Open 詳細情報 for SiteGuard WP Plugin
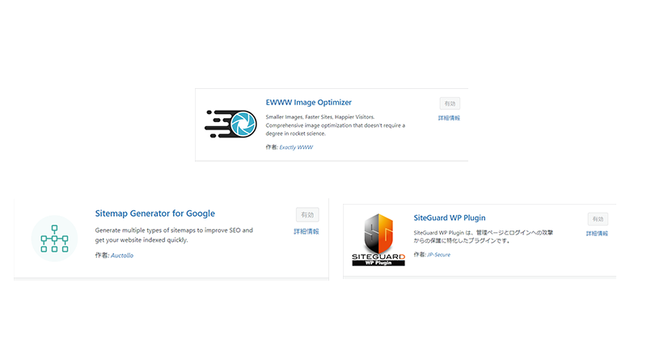The image size is (647, 364). pyautogui.click(x=597, y=234)
